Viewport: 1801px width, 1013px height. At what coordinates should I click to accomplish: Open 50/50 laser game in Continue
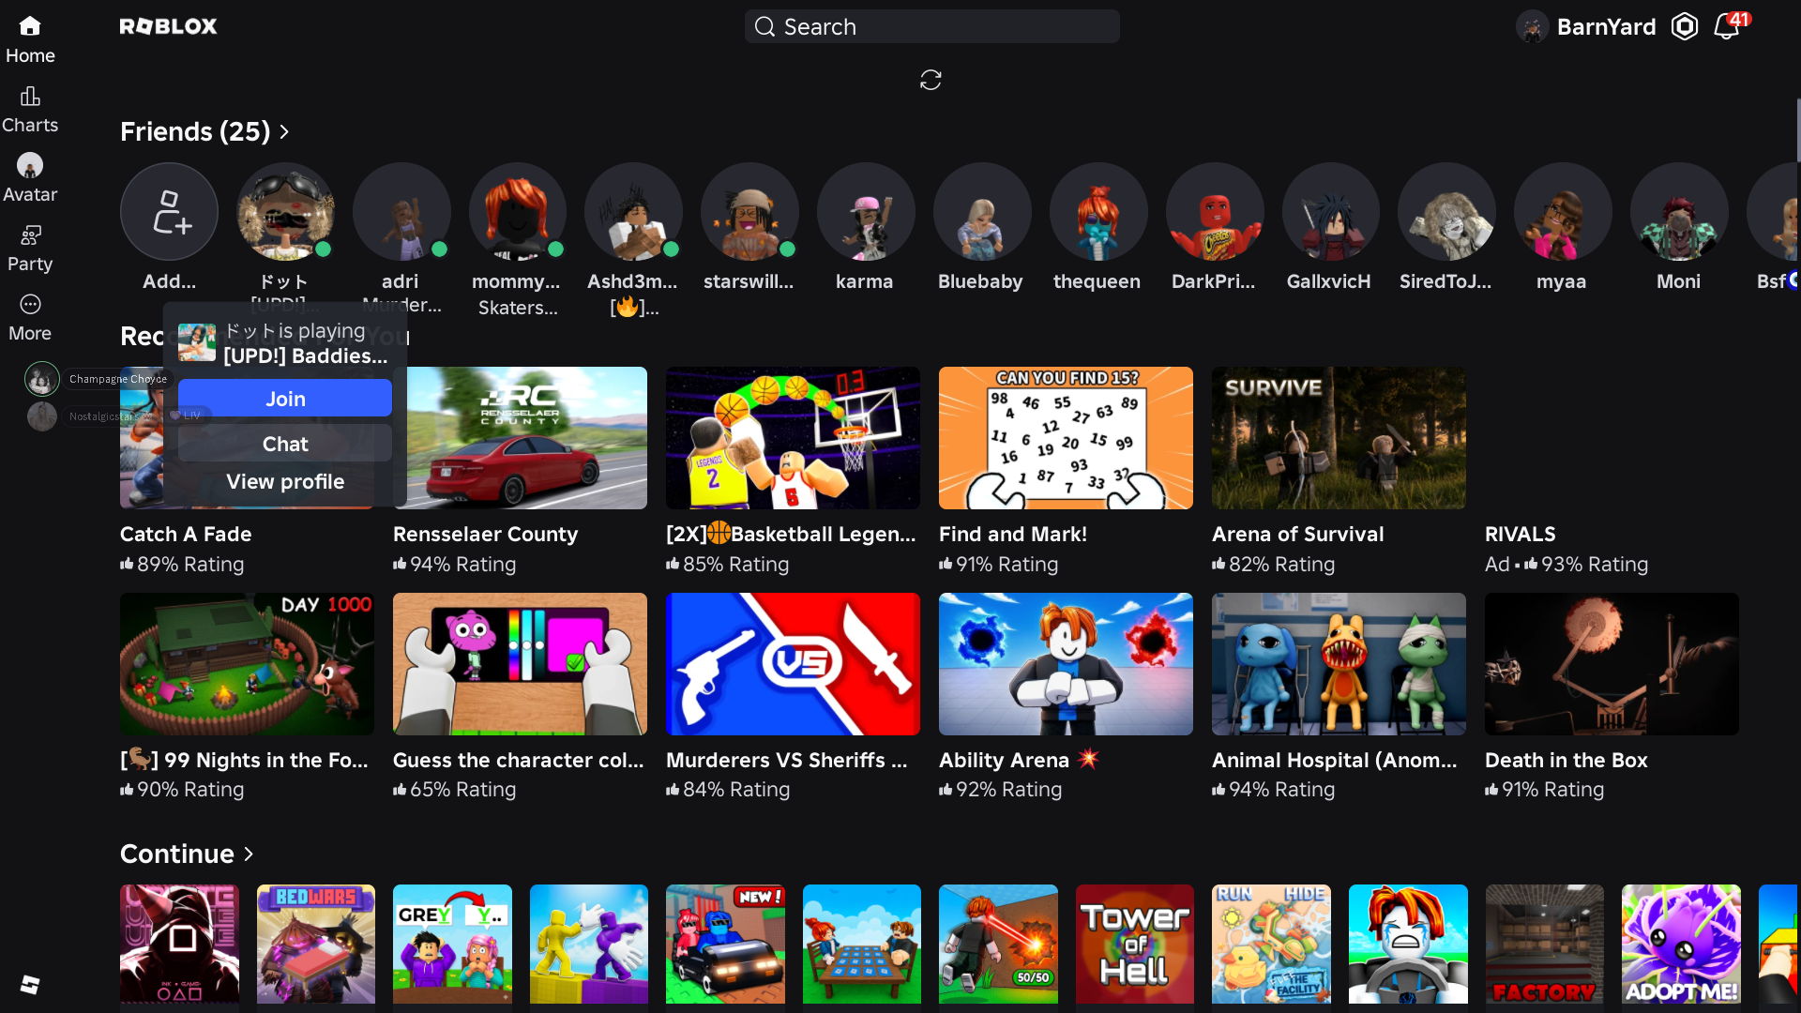point(998,944)
